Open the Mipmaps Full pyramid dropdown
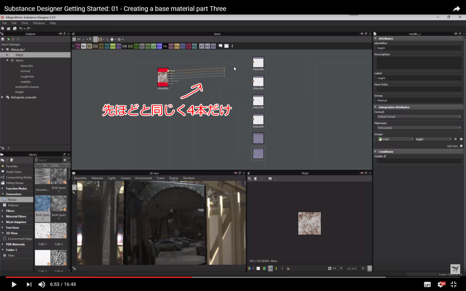Image resolution: width=466 pixels, height=291 pixels. 419,128
